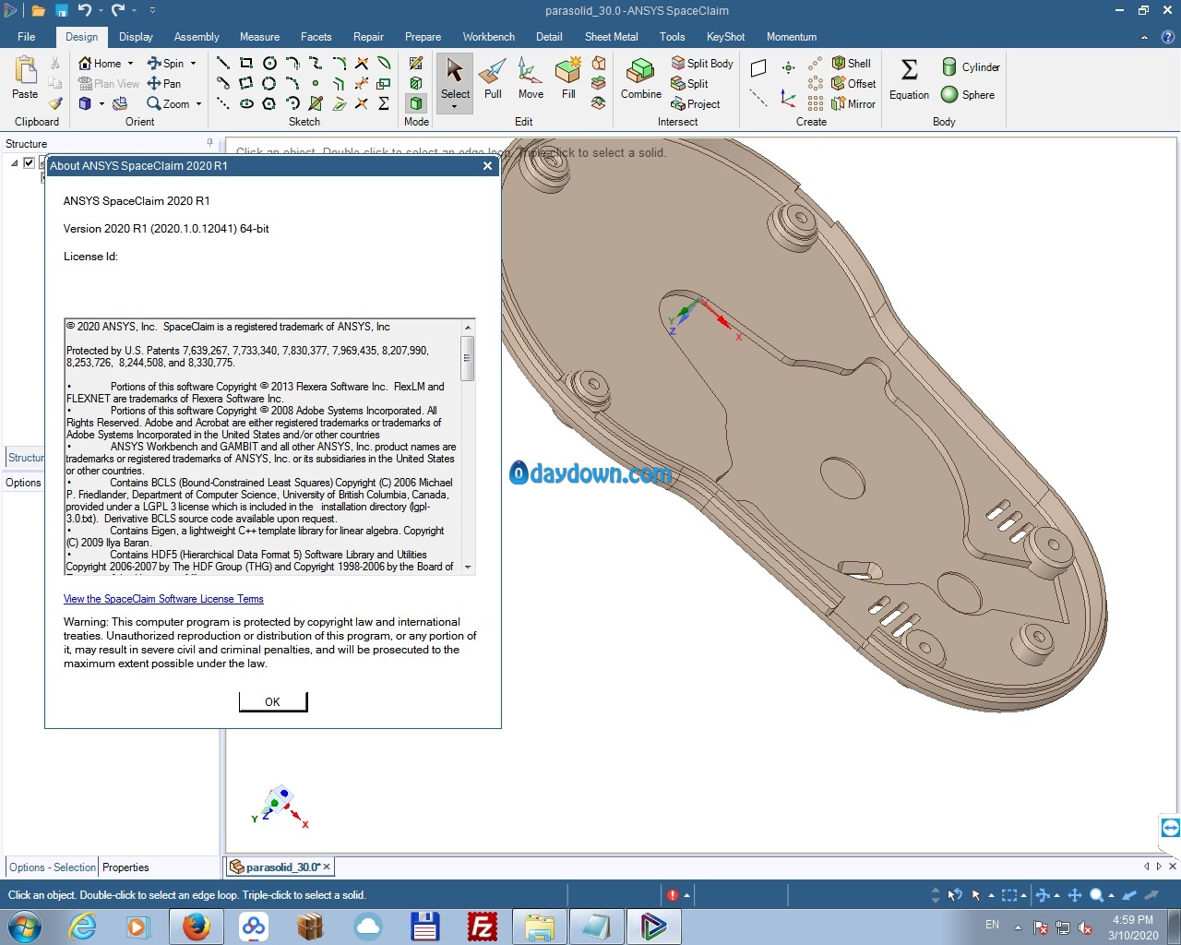Click the TeamViewer side panel icon

(1170, 828)
